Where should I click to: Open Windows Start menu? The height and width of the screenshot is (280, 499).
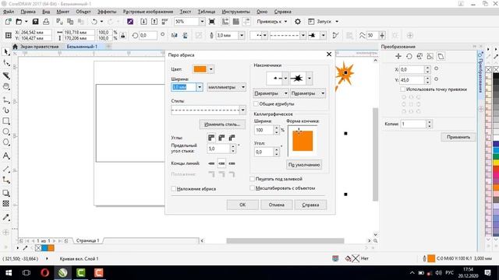[9, 272]
